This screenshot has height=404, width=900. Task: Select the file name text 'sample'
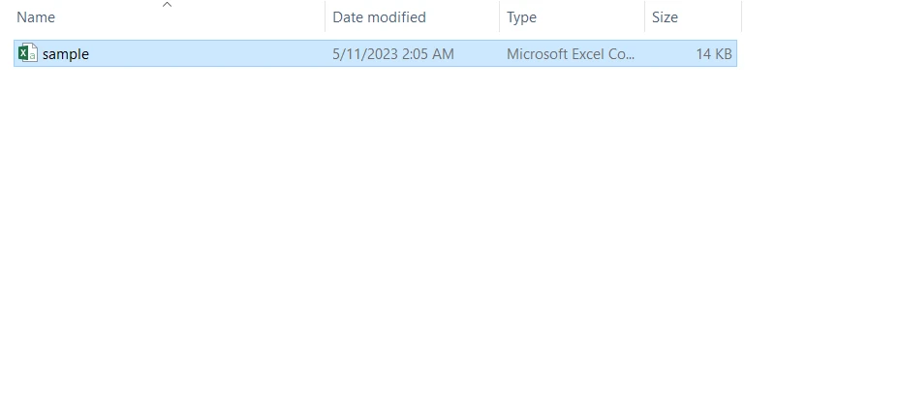click(x=66, y=54)
